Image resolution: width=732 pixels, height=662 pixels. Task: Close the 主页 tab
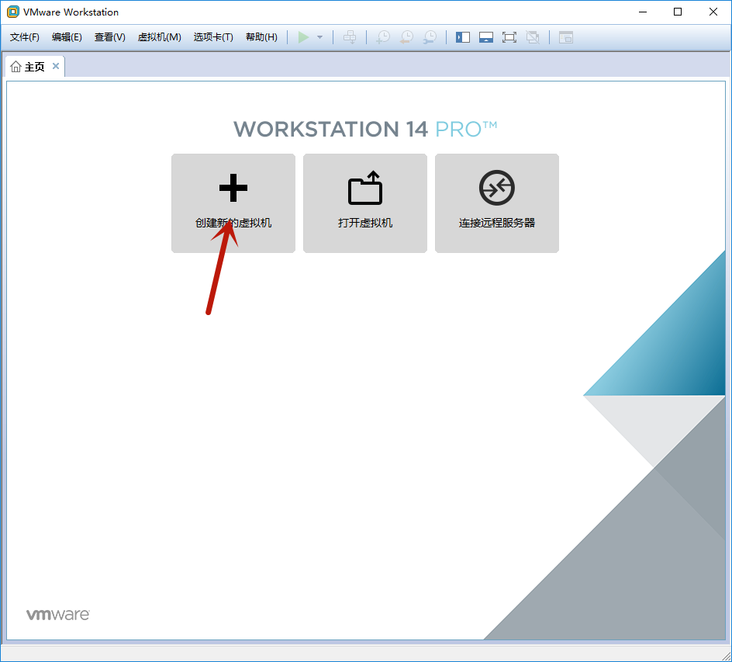[x=56, y=66]
